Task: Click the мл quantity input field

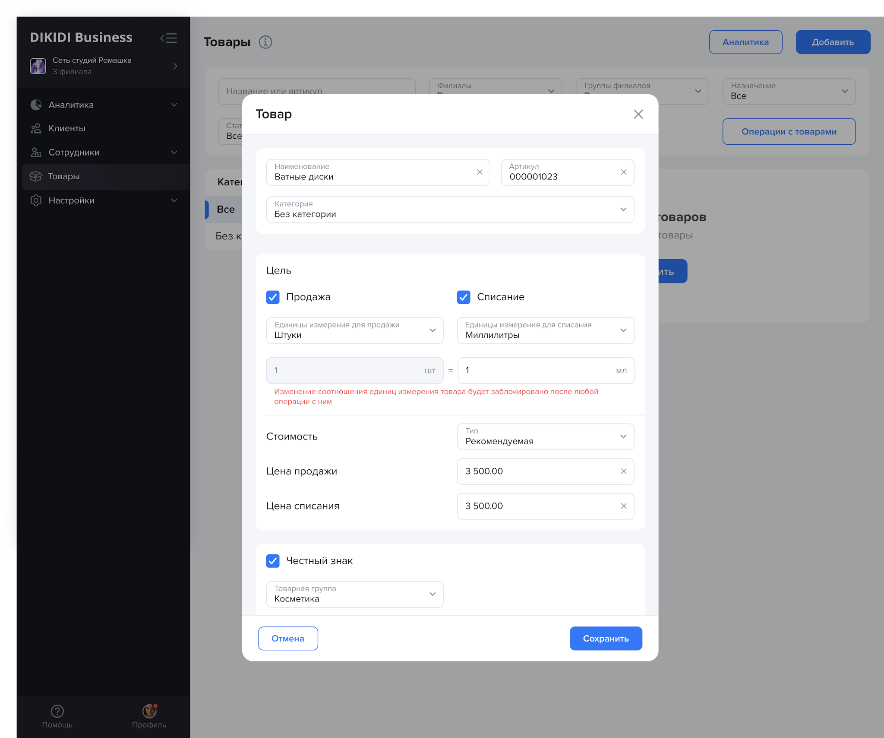Action: (x=546, y=370)
